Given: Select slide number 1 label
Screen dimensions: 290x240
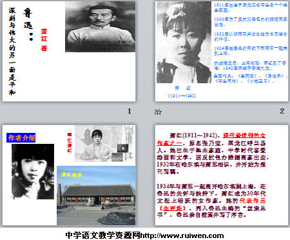Looking at the screenshot, I should [130, 111].
